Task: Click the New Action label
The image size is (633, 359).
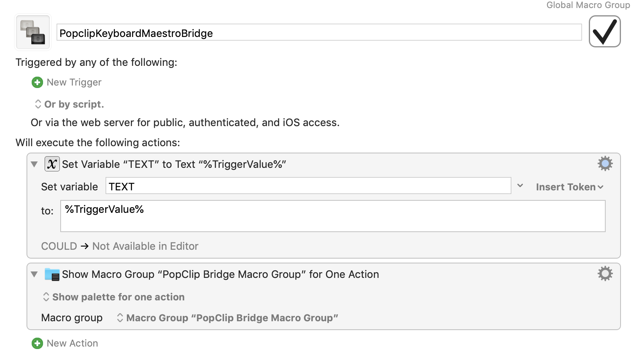Action: coord(72,343)
